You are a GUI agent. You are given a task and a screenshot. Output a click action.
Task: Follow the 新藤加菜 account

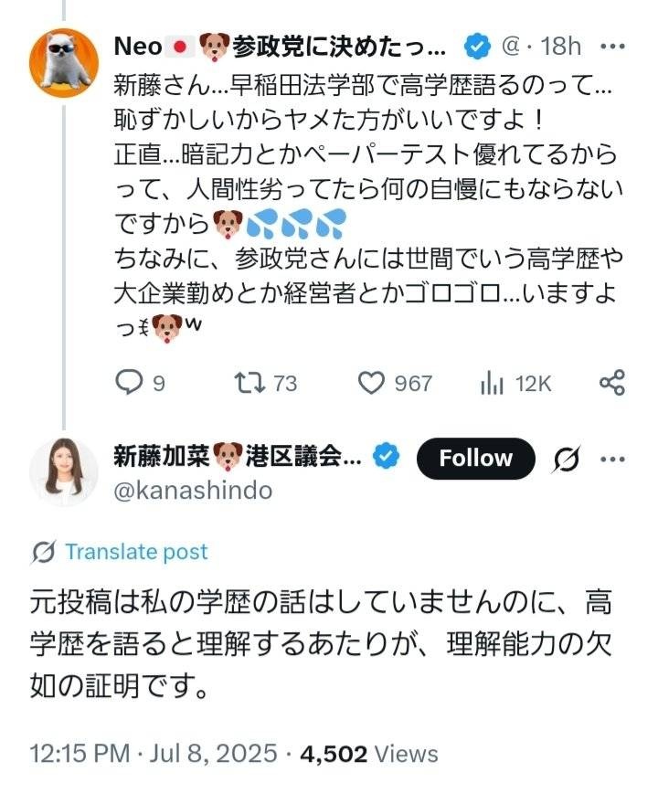tap(475, 459)
